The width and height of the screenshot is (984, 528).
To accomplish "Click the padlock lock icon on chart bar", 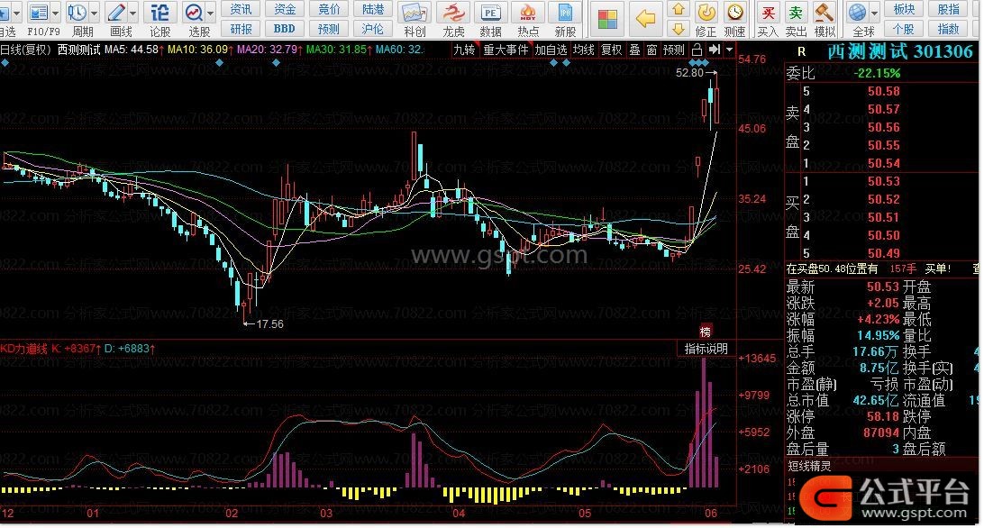I will [697, 50].
